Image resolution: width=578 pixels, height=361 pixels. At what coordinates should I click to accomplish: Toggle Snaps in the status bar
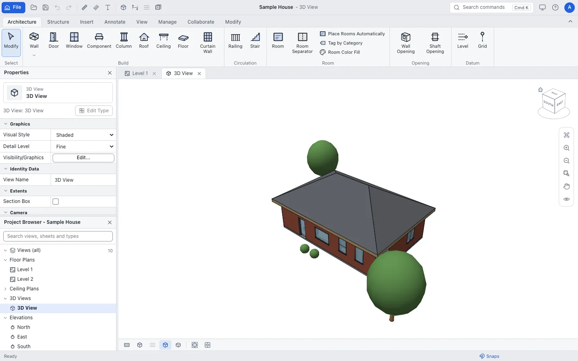tap(489, 356)
